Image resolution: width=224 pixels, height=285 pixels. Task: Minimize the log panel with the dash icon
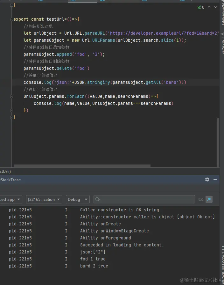point(215,179)
